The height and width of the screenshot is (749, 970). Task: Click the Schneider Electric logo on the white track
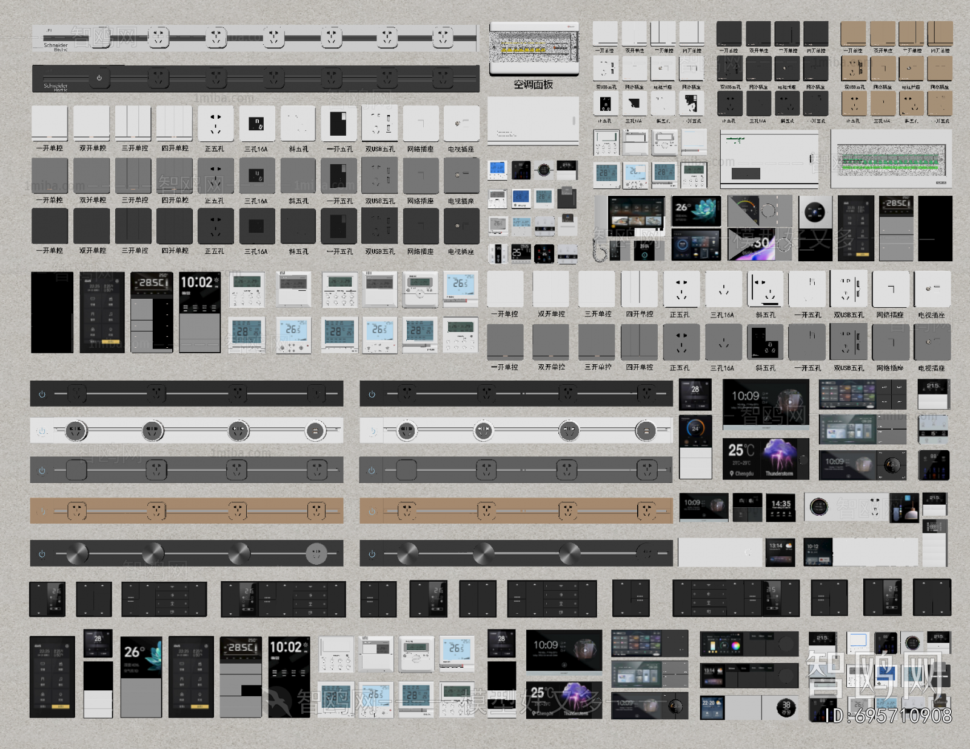pos(56,46)
